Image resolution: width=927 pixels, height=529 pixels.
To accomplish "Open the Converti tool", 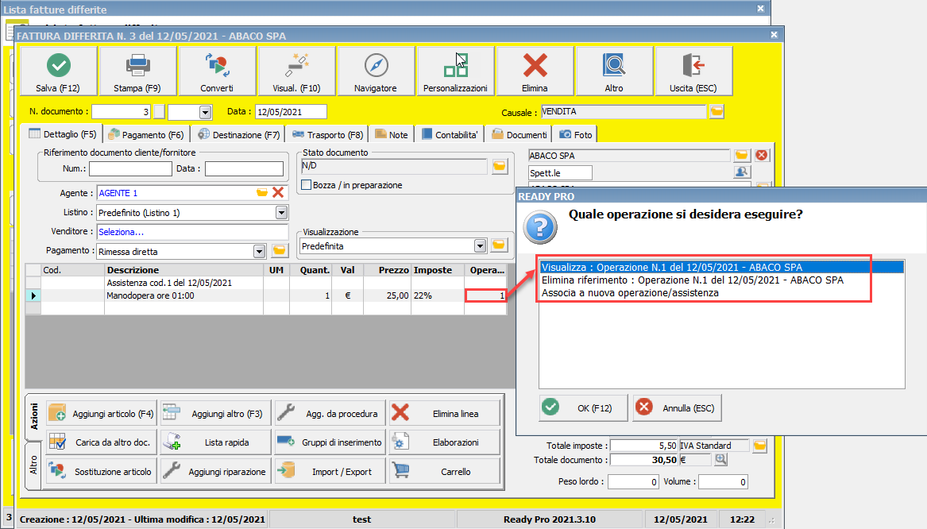I will 217,71.
